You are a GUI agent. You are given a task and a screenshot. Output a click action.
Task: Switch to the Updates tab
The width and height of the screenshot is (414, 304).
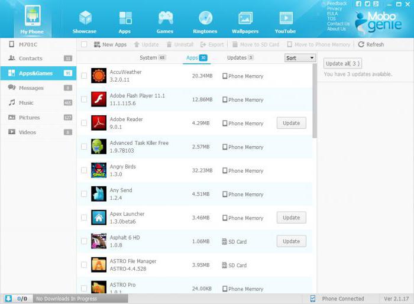click(240, 57)
